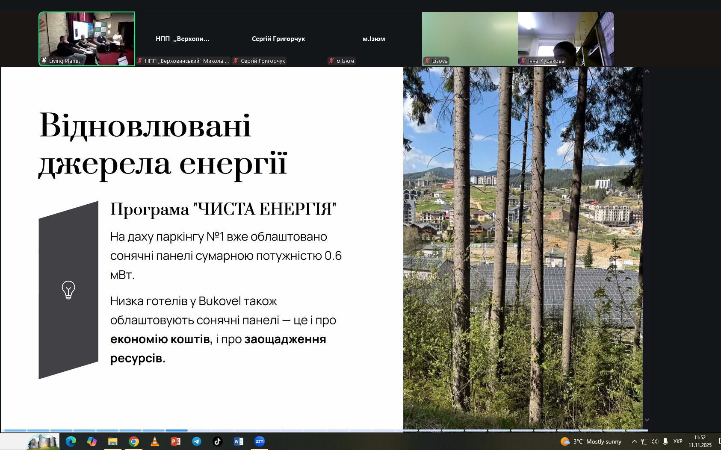Select Інна Куракова participant video
The image size is (721, 450).
pos(565,38)
